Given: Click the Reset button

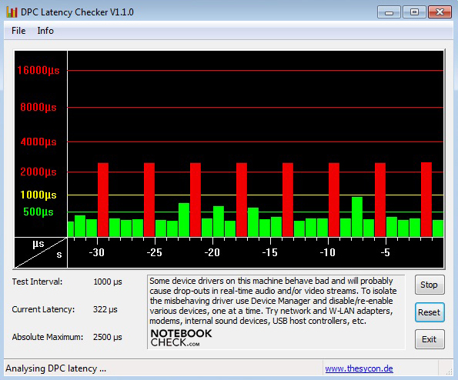Looking at the screenshot, I should tap(430, 312).
